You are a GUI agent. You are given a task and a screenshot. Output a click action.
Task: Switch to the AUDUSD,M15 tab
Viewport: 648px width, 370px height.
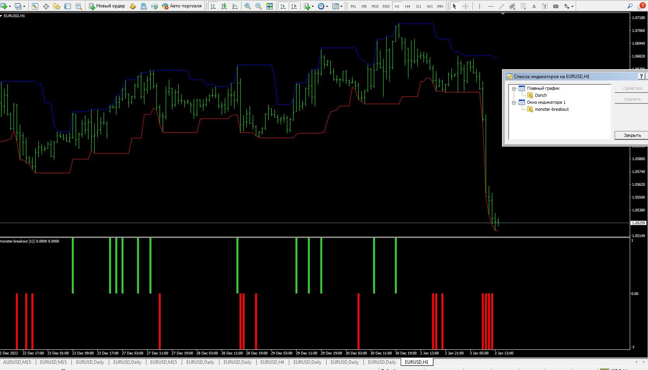point(17,362)
